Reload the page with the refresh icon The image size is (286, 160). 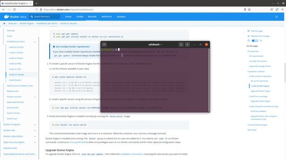click(x=14, y=10)
